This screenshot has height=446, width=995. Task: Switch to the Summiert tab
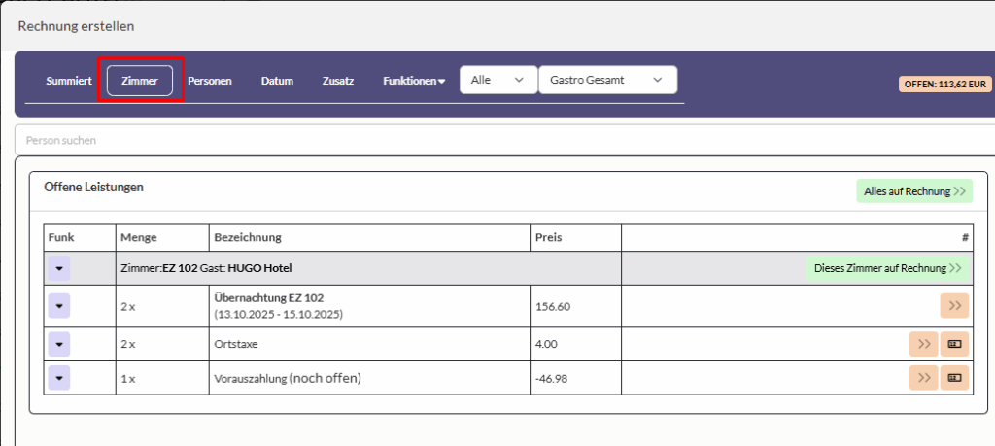(x=69, y=81)
